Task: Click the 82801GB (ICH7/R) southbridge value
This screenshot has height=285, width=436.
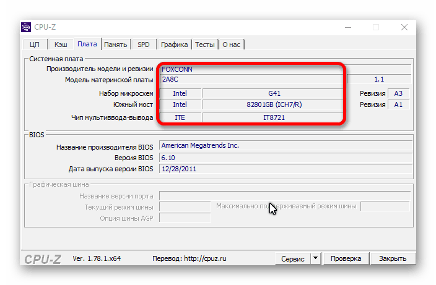Action: (274, 104)
